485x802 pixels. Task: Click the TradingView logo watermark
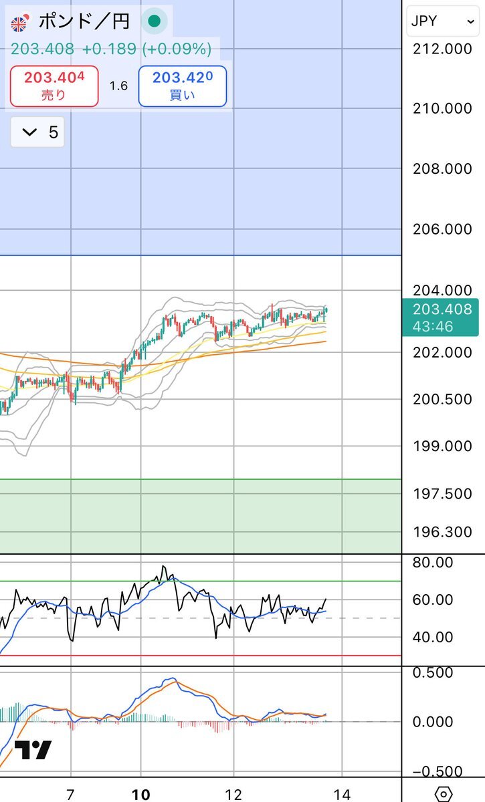click(x=33, y=751)
